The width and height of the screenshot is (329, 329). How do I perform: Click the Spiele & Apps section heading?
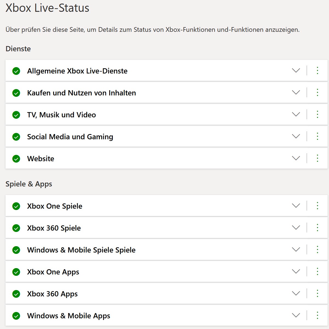29,184
